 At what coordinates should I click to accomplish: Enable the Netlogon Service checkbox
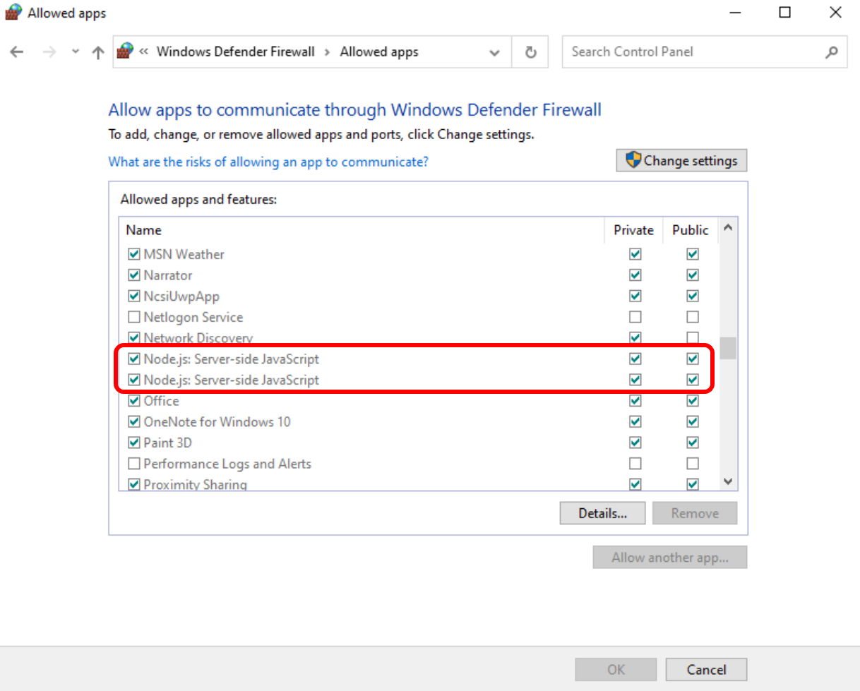133,317
